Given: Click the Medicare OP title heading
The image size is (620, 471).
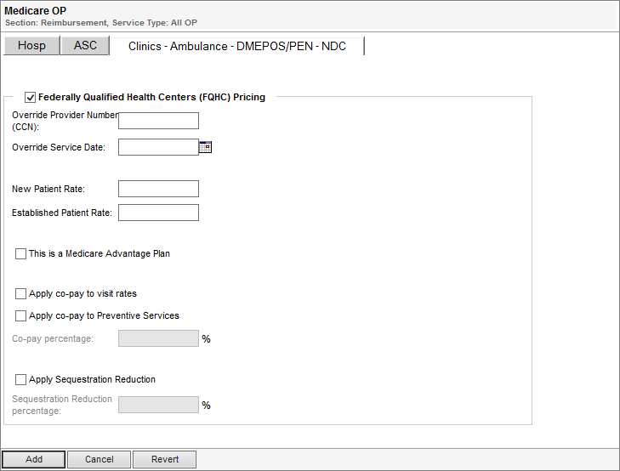Looking at the screenshot, I should [x=35, y=11].
